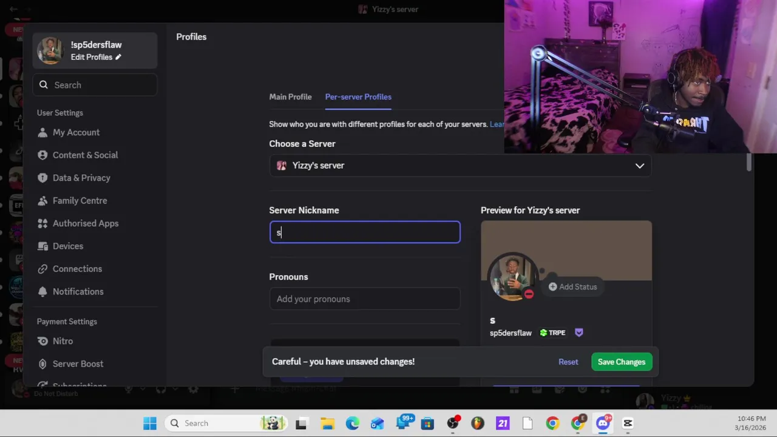Select the Per-server Profiles tab
The height and width of the screenshot is (437, 777).
358,97
